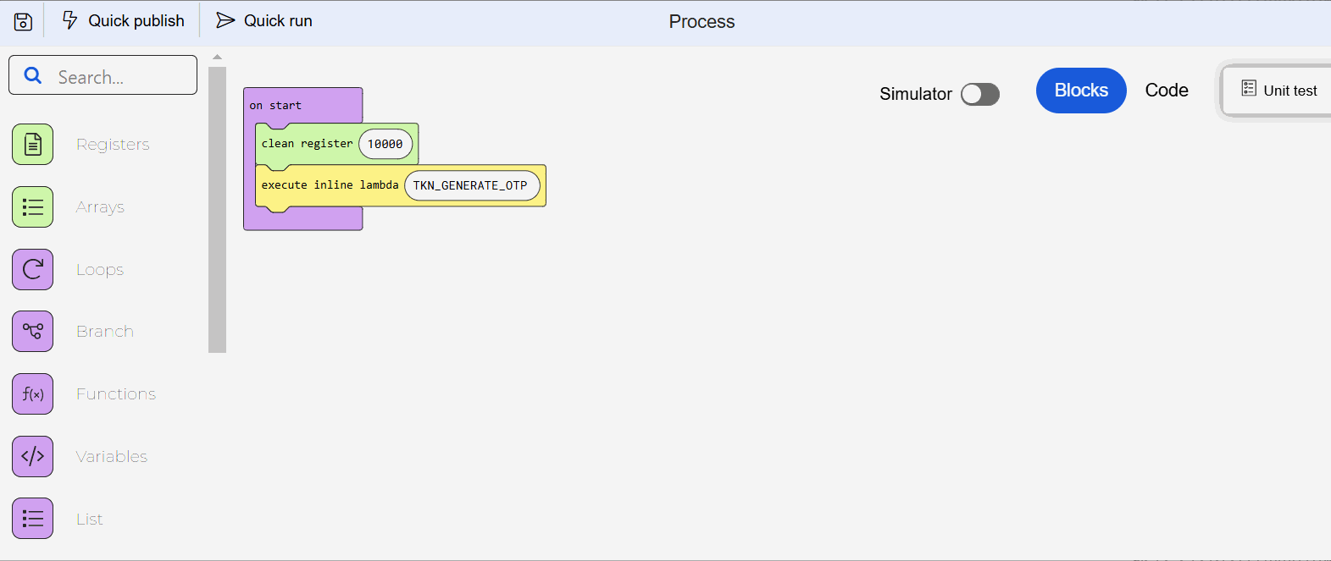Open the Branch block category

pos(32,331)
